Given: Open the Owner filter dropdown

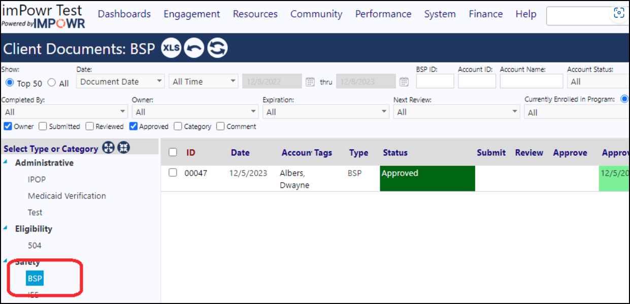Looking at the screenshot, I should [195, 112].
